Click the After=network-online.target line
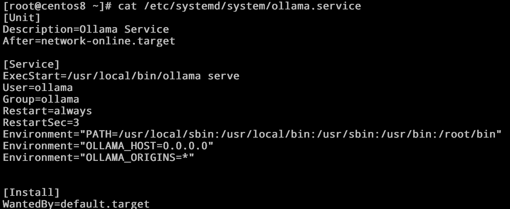510x209 pixels. 89,41
